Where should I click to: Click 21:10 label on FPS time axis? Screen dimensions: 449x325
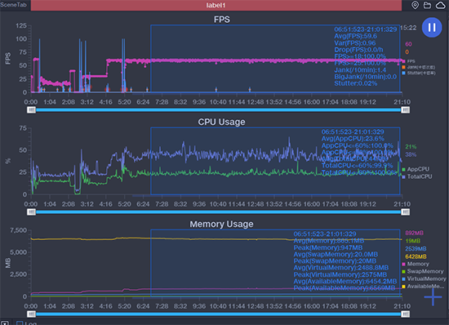[x=402, y=102]
